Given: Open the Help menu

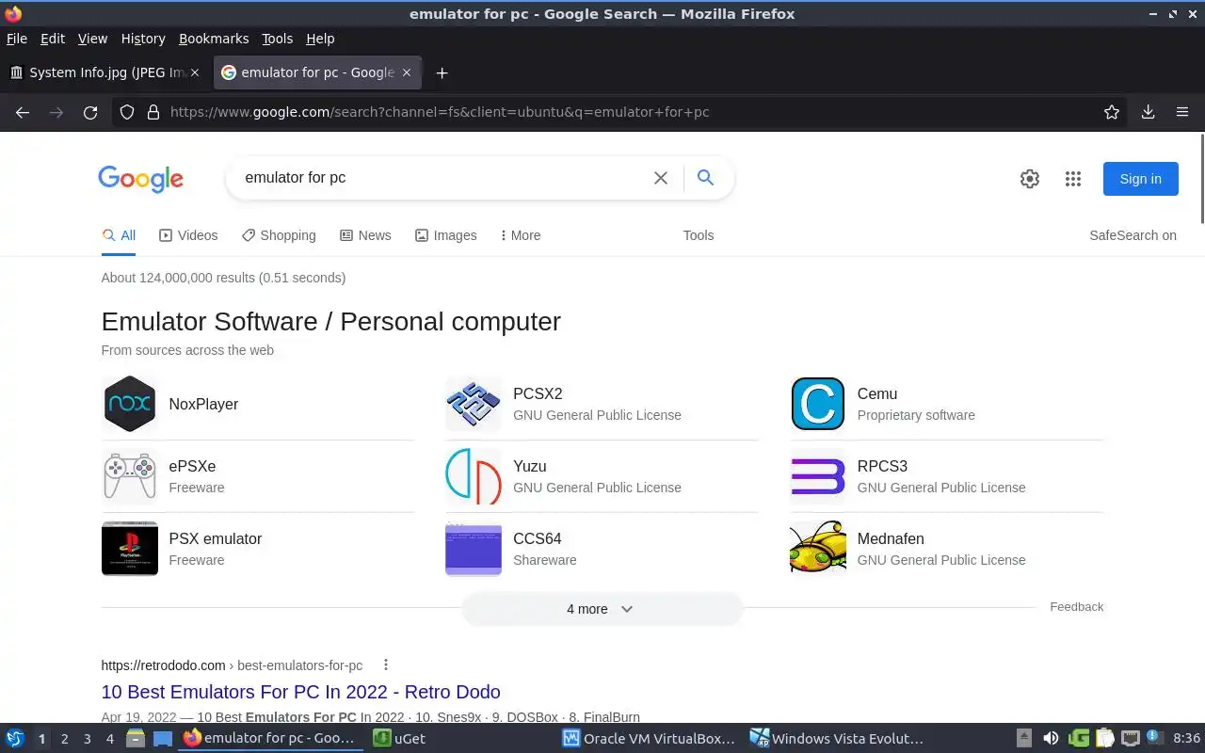Looking at the screenshot, I should [320, 39].
